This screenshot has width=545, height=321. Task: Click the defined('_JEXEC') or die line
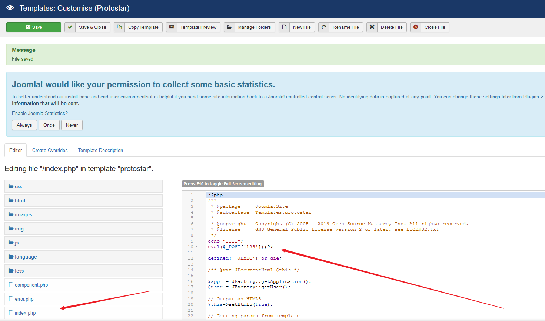click(245, 258)
